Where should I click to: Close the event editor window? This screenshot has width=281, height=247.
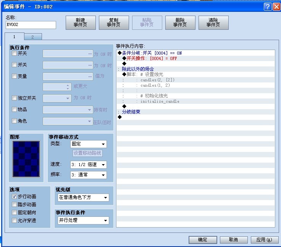click(x=276, y=7)
